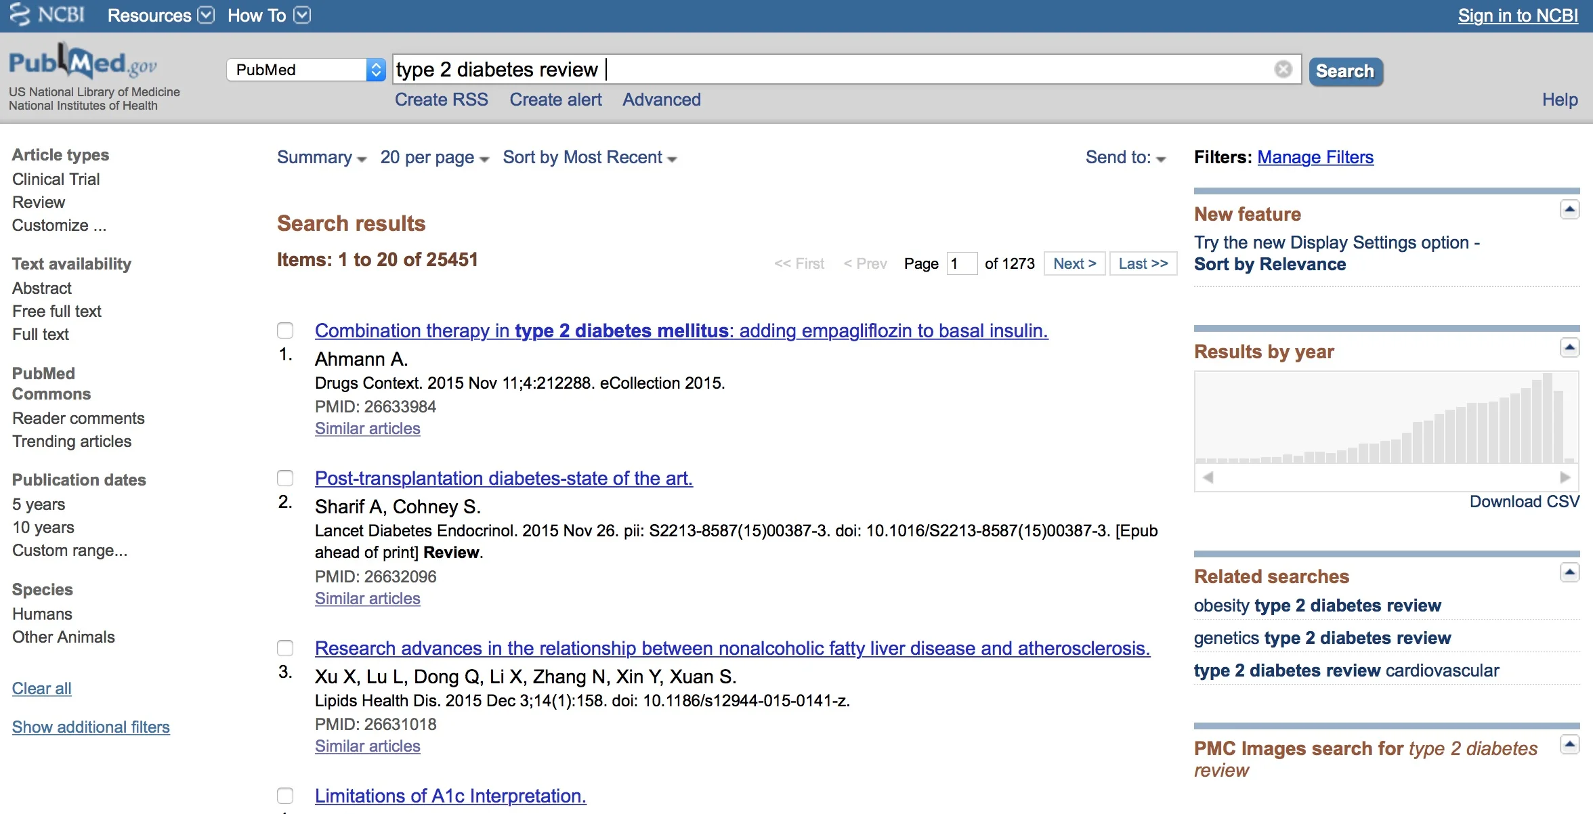Click the NCBI logo icon
This screenshot has width=1593, height=814.
[20, 15]
